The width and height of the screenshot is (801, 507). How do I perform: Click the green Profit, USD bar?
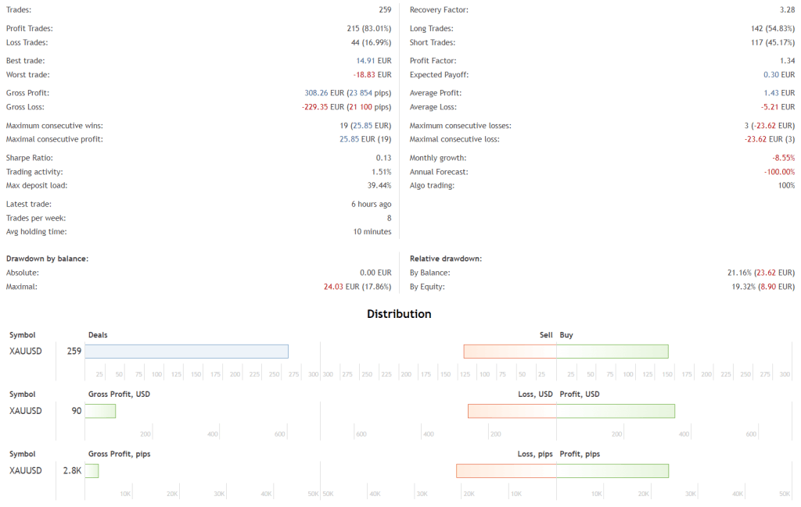click(x=616, y=411)
